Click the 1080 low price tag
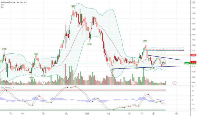The width and height of the screenshot is (197, 116). coord(32,78)
